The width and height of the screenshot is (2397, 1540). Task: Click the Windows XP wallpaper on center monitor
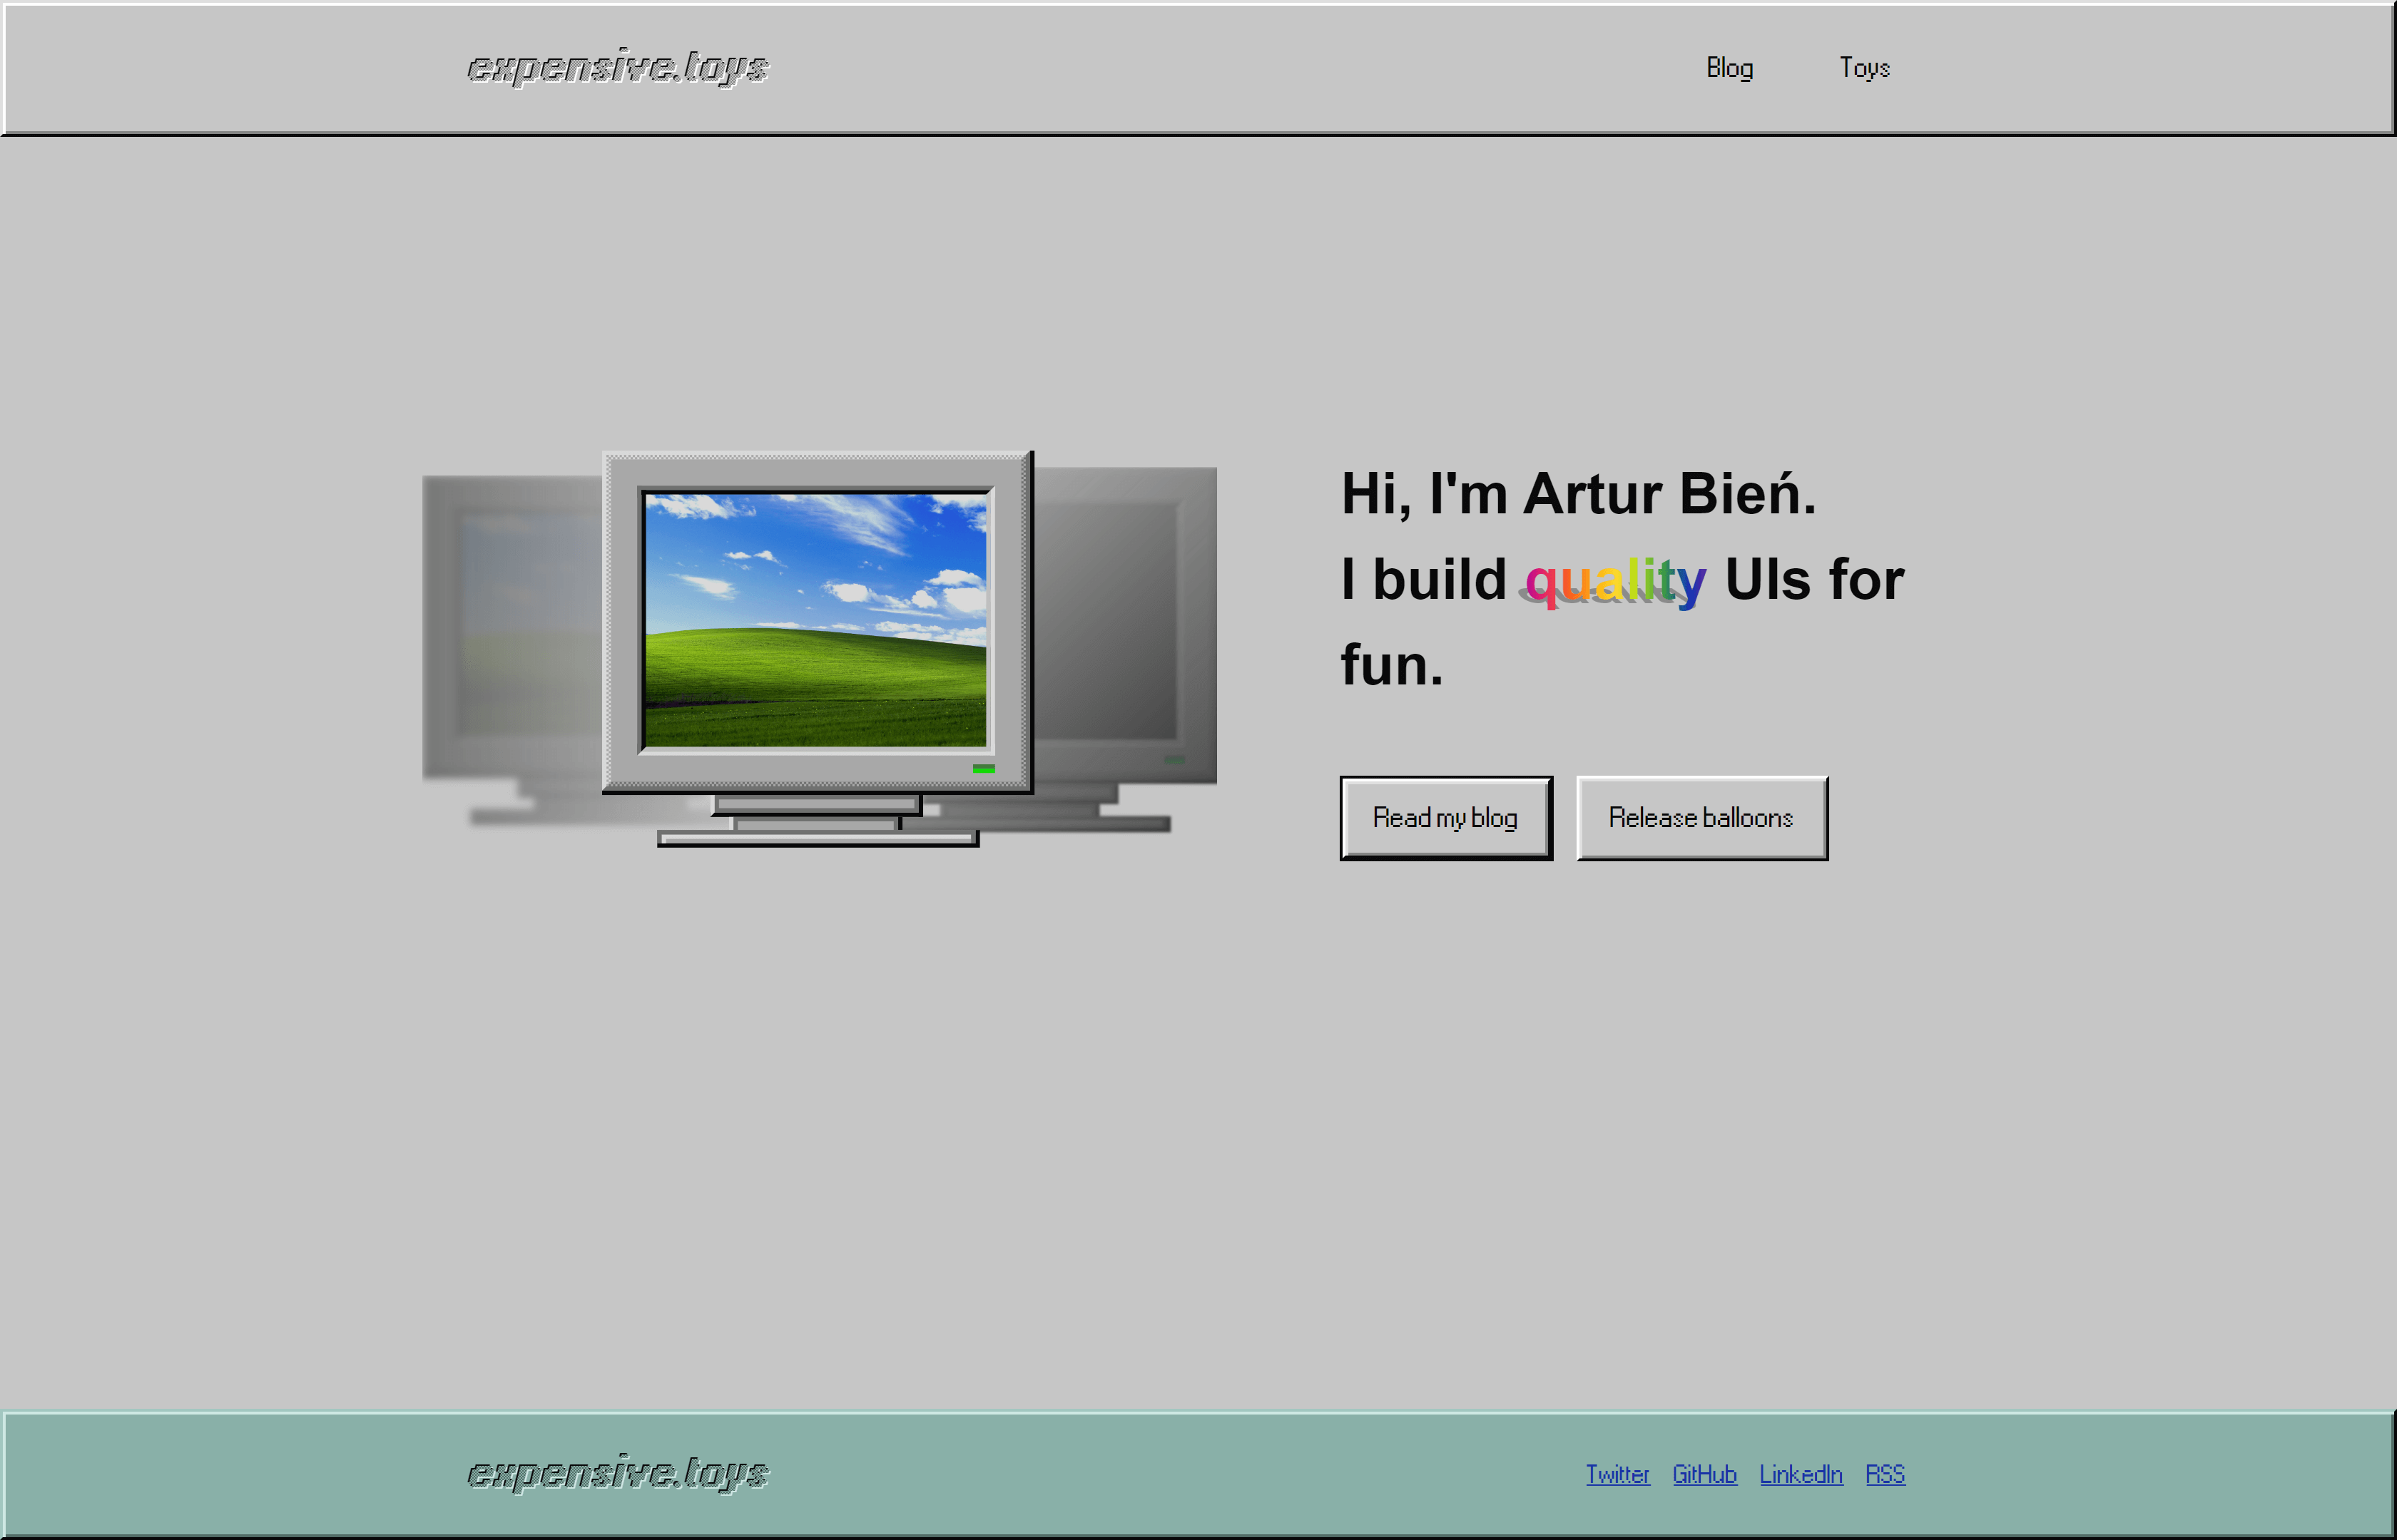click(x=815, y=620)
